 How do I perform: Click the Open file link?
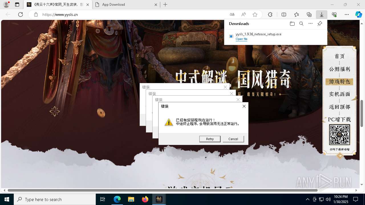242,39
